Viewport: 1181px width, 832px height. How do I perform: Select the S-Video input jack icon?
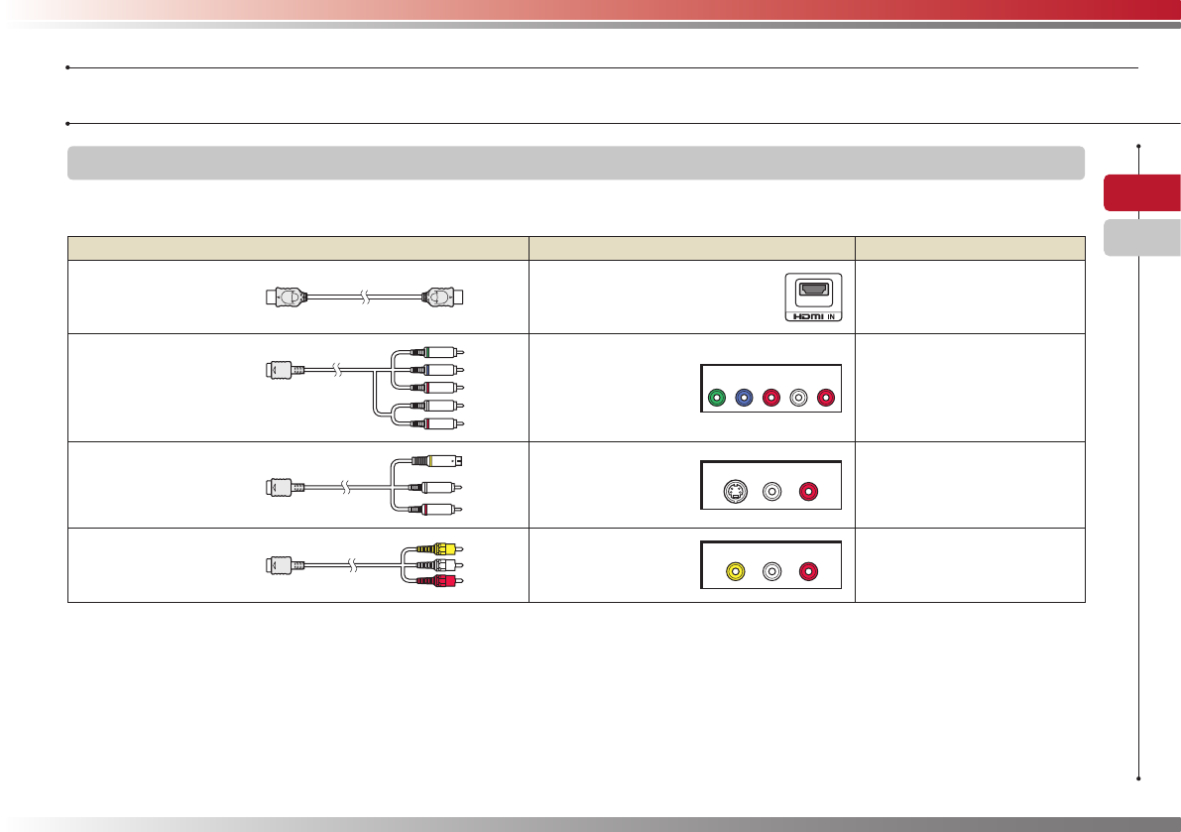(735, 490)
